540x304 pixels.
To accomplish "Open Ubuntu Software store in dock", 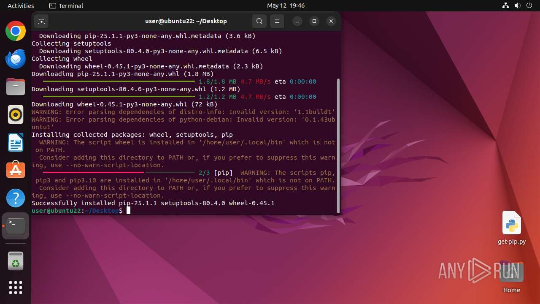I will pos(16,170).
